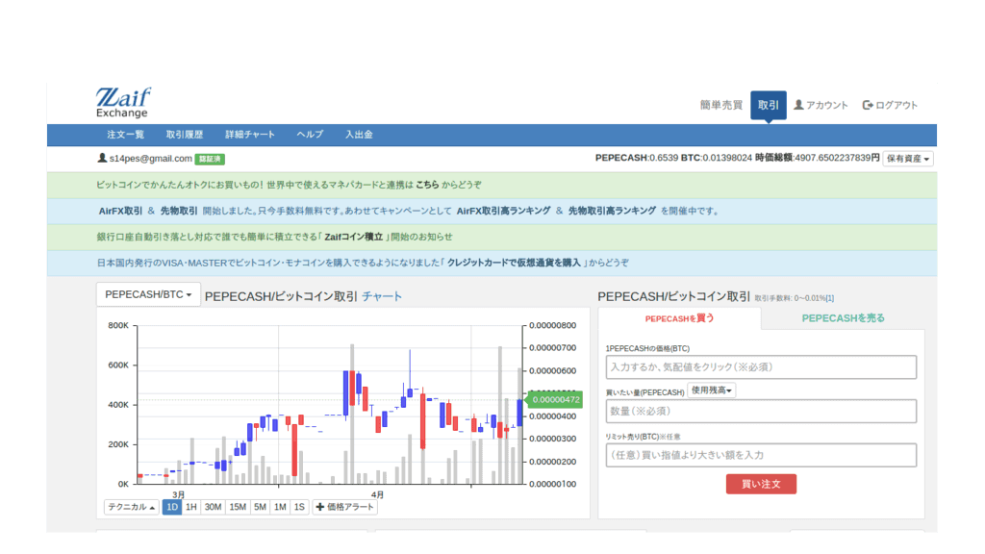Screen dimensions: 985x554
Task: Switch chart to 30M interval
Action: [214, 507]
